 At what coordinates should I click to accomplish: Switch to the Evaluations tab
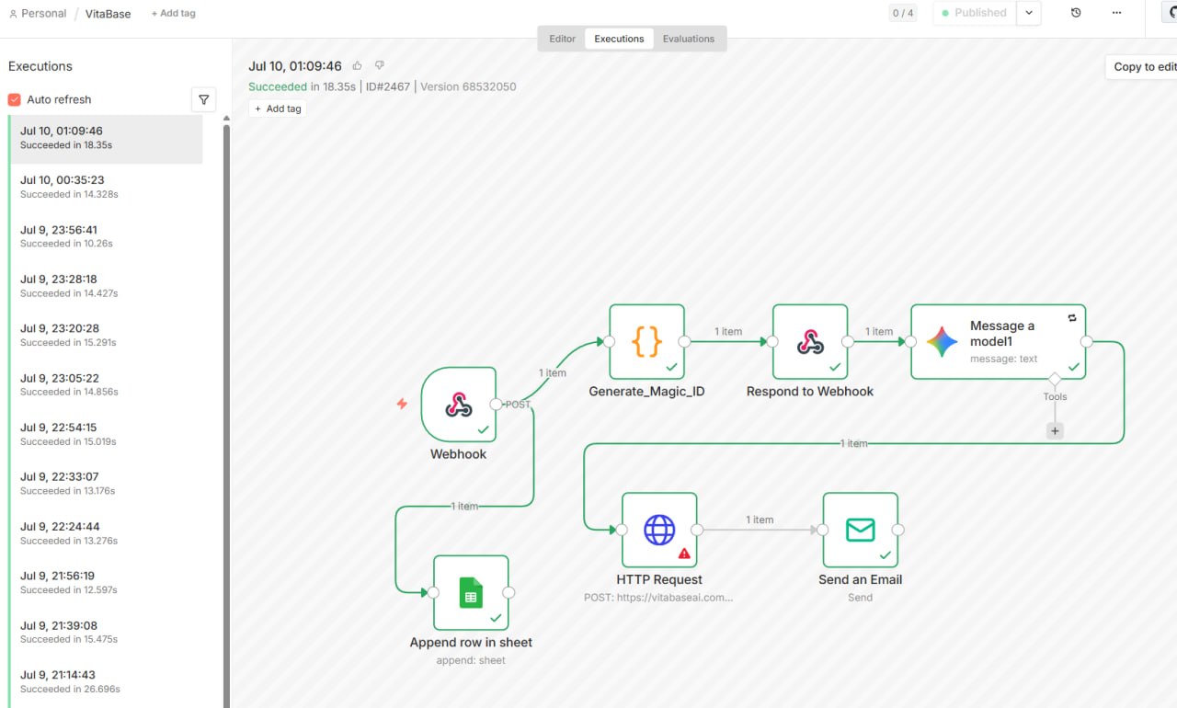click(689, 39)
